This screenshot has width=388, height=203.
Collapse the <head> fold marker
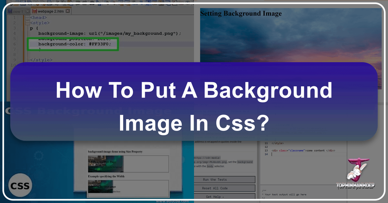(28, 17)
